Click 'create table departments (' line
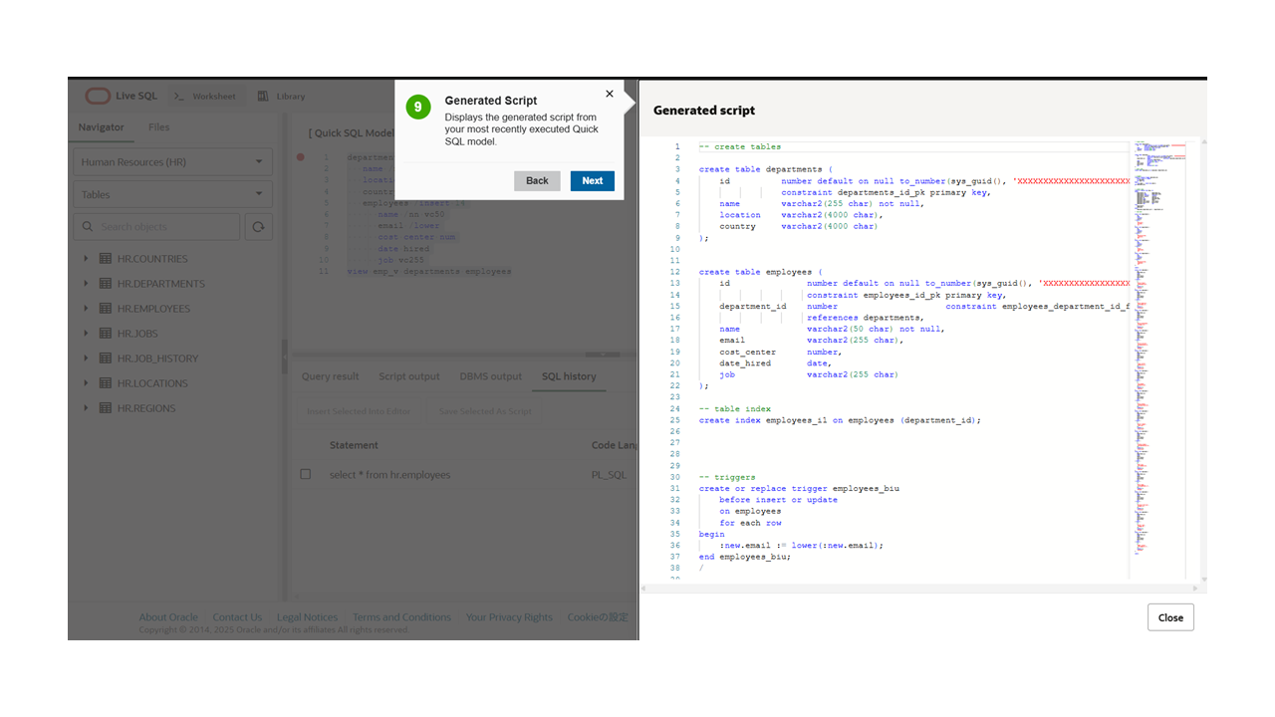The width and height of the screenshot is (1275, 717). [x=766, y=169]
